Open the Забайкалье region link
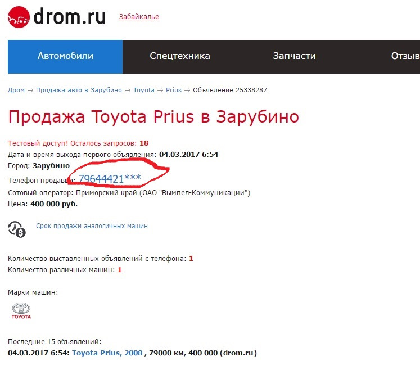Screen dimensions: 420x388 click(139, 17)
